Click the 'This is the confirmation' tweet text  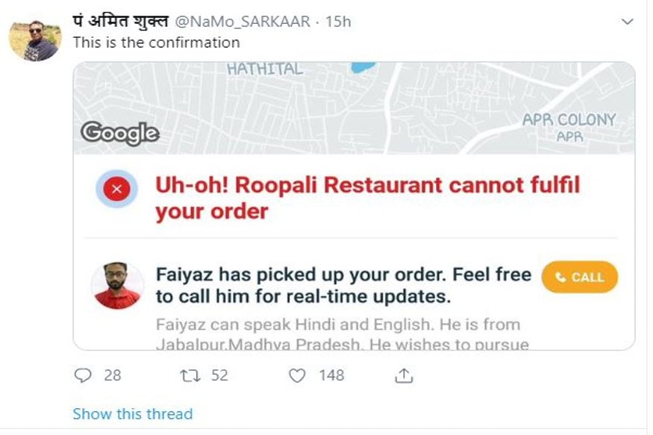(156, 43)
